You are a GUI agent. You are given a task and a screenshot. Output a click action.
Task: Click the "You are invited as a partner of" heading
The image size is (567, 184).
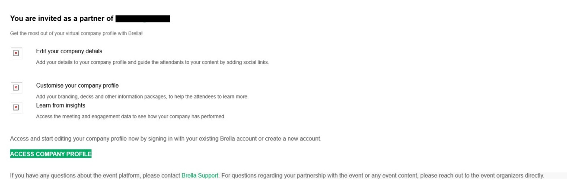[x=62, y=19]
